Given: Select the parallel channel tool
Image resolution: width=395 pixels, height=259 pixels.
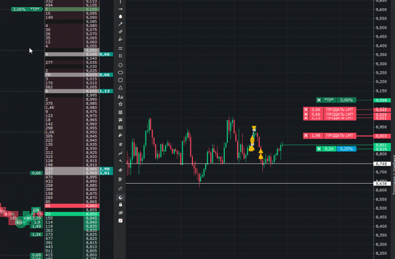Looking at the screenshot, I should 120,32.
